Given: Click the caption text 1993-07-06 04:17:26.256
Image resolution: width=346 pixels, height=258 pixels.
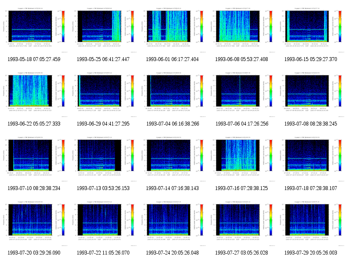Looking at the screenshot, I should click(242, 124).
